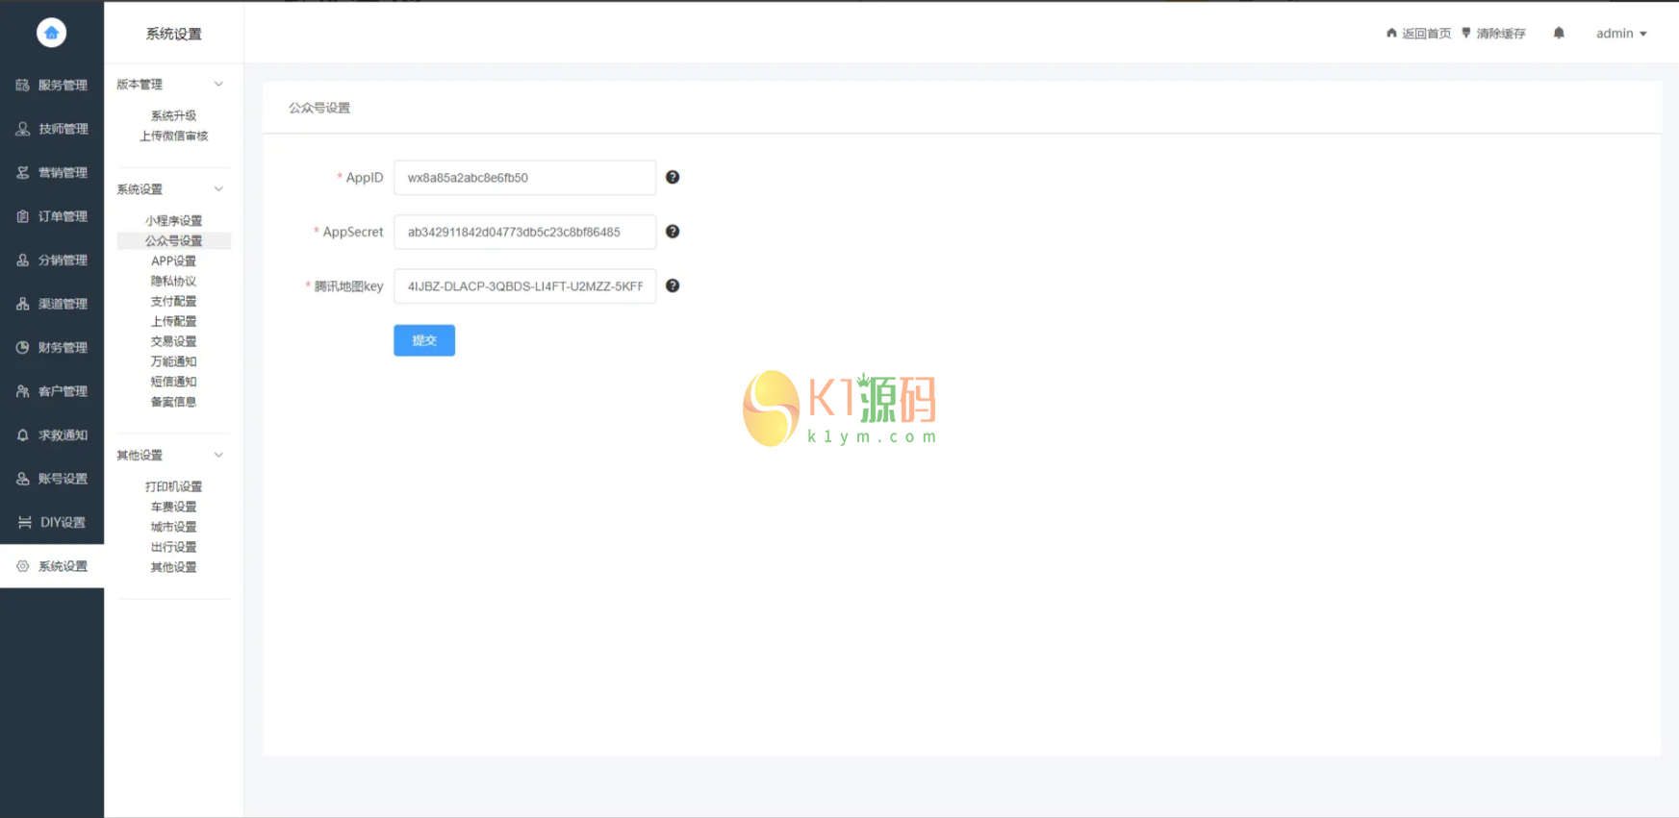Open 订单管理 from the dark sidebar
The image size is (1679, 818).
click(x=52, y=216)
